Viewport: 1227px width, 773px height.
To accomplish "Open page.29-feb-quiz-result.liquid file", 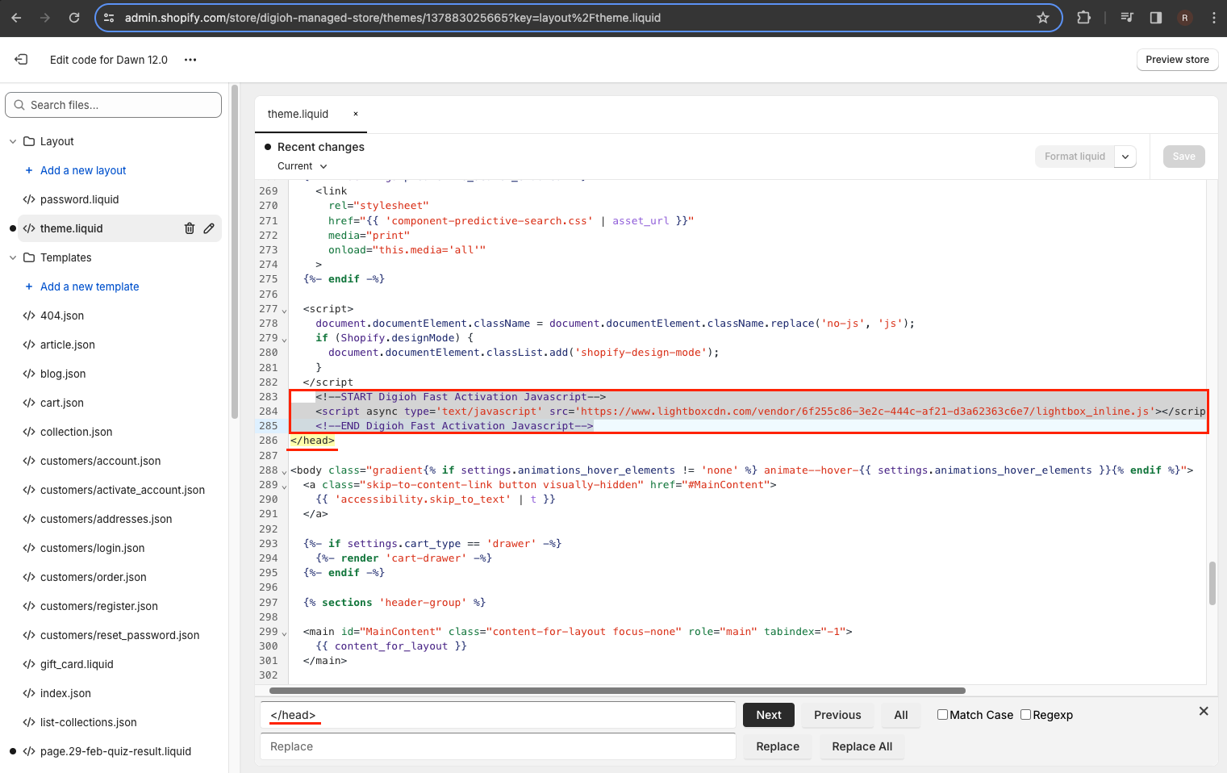I will 116,751.
